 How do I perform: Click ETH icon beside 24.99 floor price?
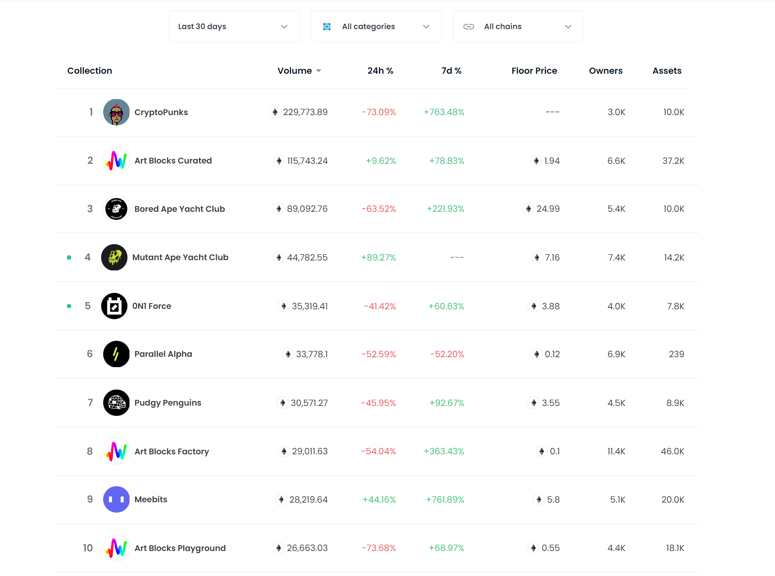(x=528, y=209)
